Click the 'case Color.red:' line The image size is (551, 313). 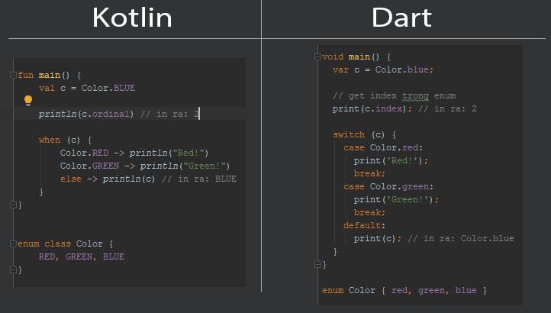tap(383, 147)
